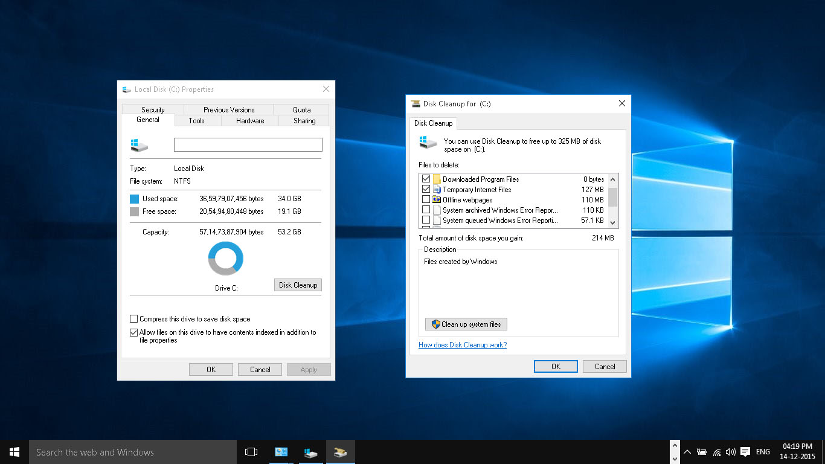The image size is (825, 464).
Task: Click the blue Used space color swatch
Action: pyautogui.click(x=134, y=199)
